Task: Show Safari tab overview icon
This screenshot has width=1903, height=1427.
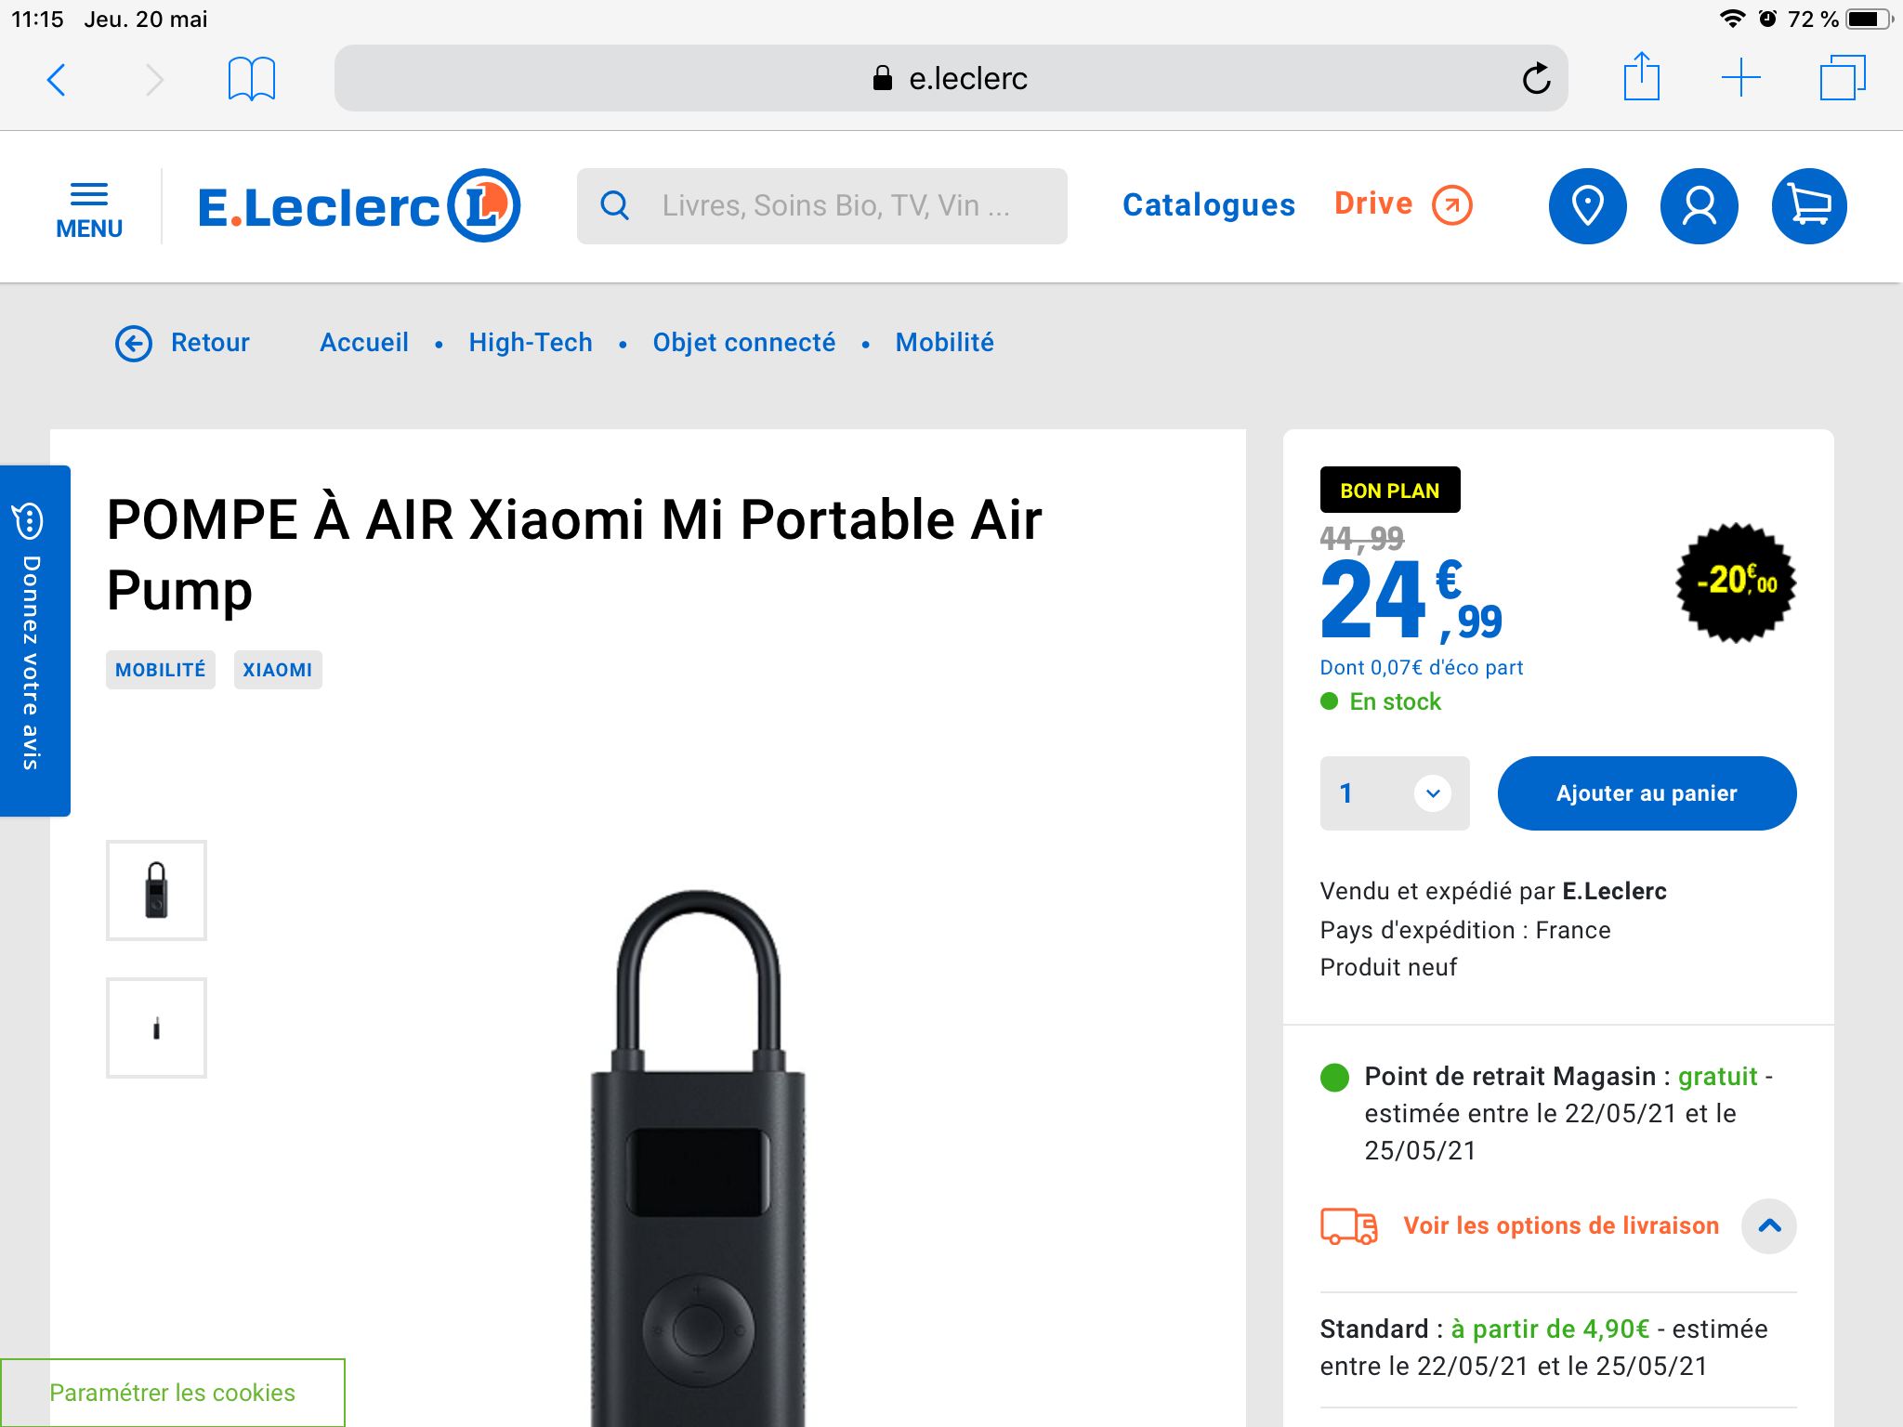Action: (x=1842, y=78)
